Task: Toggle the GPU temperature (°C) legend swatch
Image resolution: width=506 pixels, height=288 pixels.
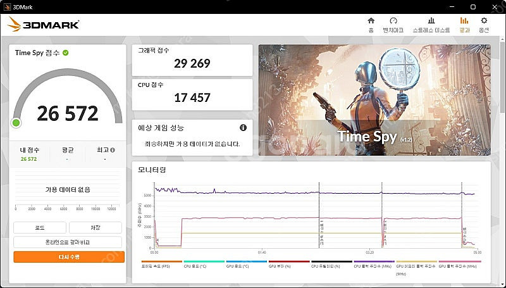Action: (247, 261)
